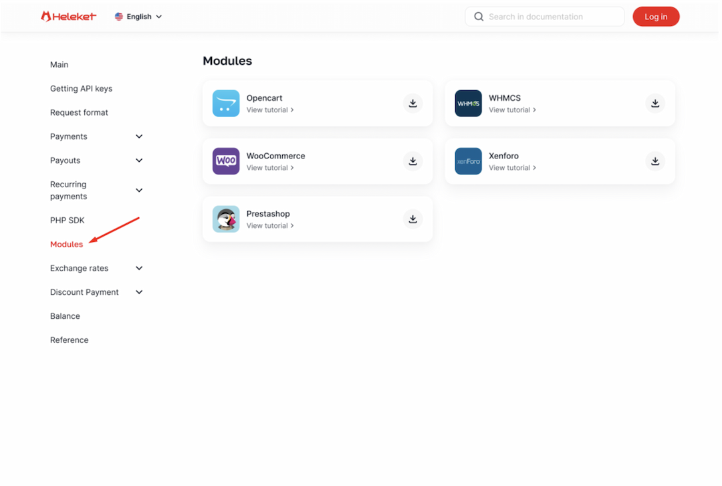Click the Xenforo module title
This screenshot has height=486, width=722.
504,156
